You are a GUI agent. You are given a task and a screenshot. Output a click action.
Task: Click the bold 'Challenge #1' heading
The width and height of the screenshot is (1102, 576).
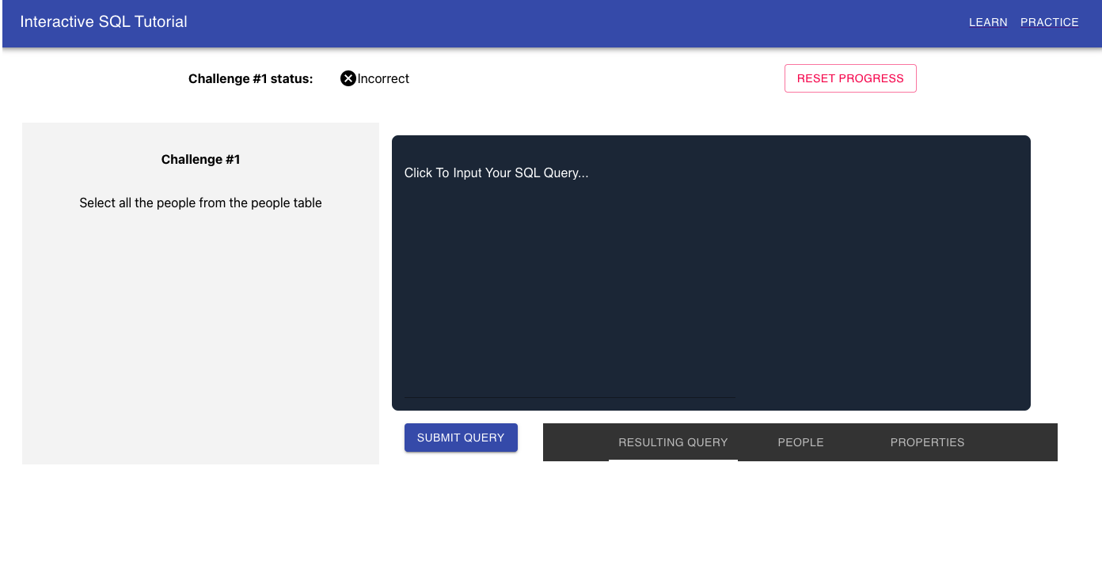coord(200,160)
